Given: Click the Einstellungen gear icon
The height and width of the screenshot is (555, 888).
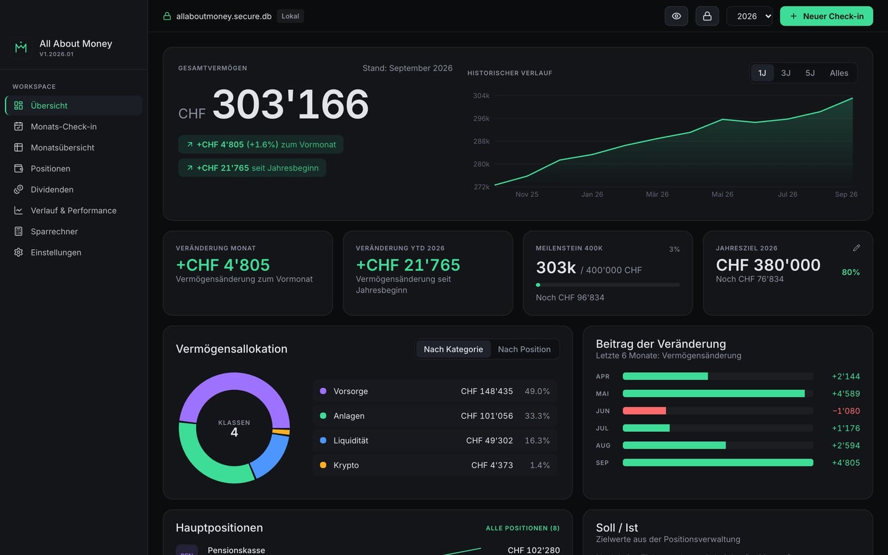Looking at the screenshot, I should click(18, 253).
